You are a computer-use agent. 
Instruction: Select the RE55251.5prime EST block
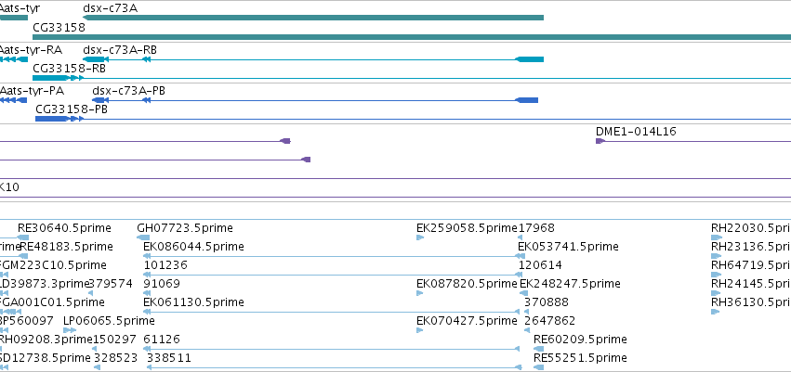pyautogui.click(x=539, y=367)
